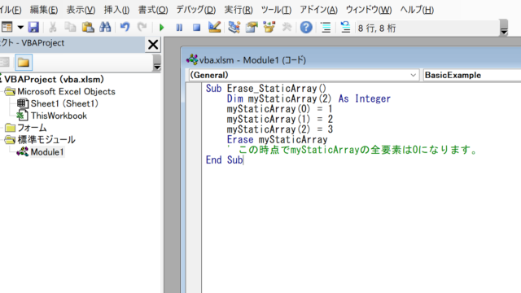This screenshot has height=293, width=521.
Task: Click the 'End Sub' line
Action: 225,160
